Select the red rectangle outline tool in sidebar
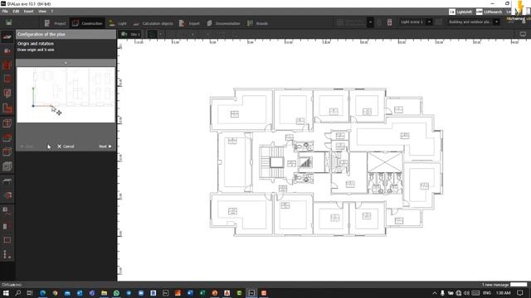 point(7,240)
